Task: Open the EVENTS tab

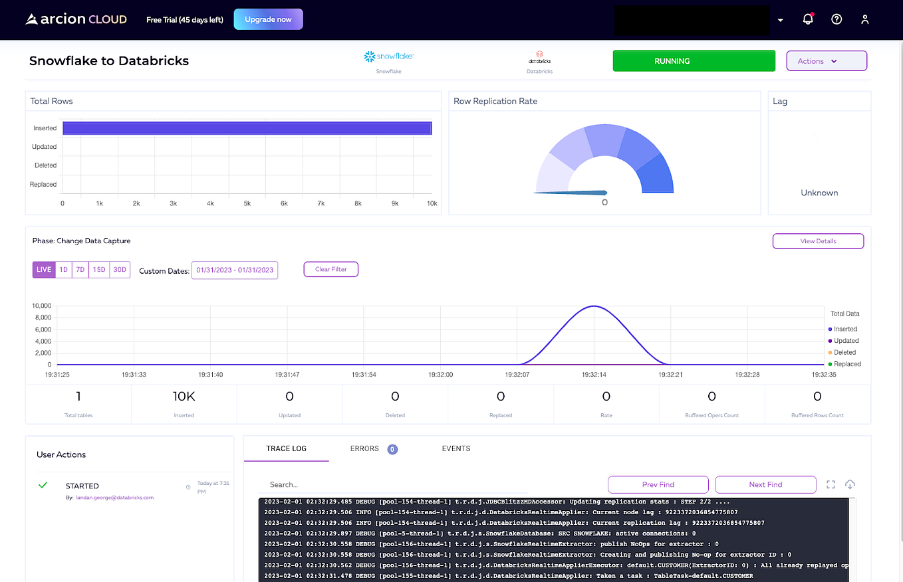Action: click(455, 448)
